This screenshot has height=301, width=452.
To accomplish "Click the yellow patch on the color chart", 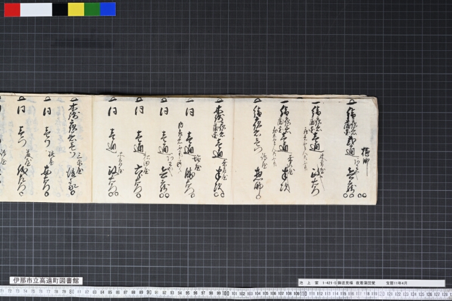I will (x=76, y=10).
